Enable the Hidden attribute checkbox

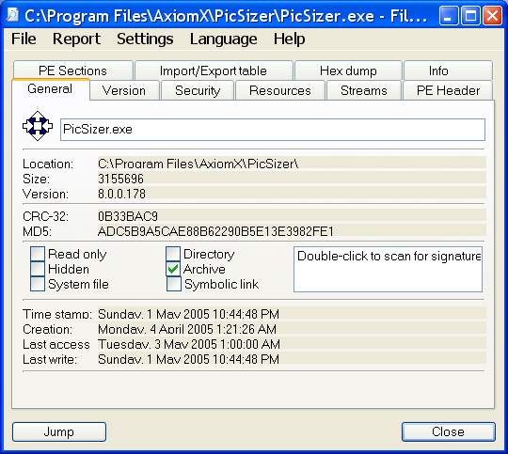[x=38, y=269]
